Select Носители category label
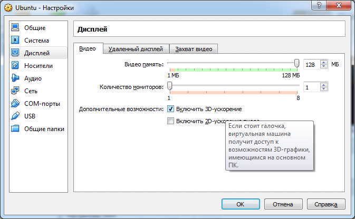The image size is (355, 219). [39, 66]
